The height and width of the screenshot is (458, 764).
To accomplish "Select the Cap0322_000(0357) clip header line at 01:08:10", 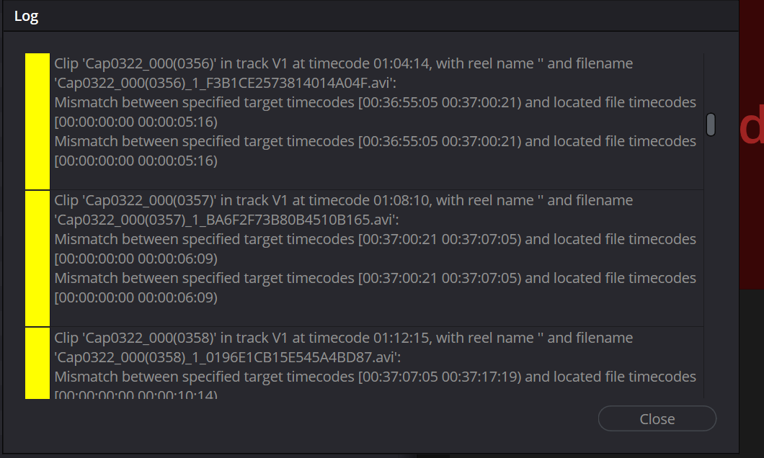I will click(344, 200).
